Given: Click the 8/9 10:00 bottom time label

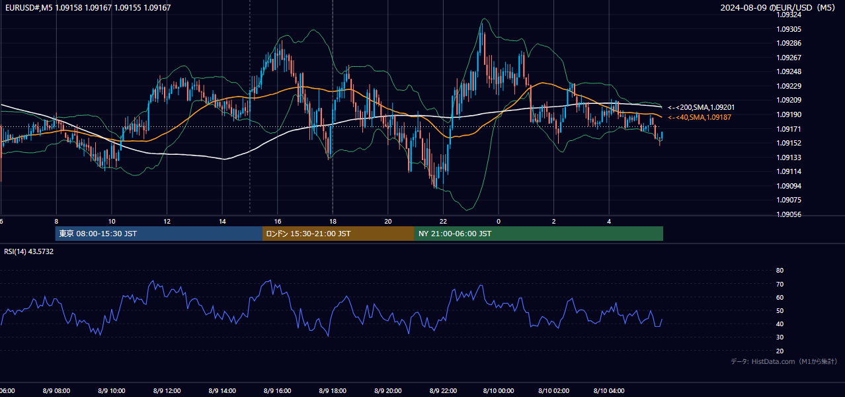Looking at the screenshot, I should (112, 390).
